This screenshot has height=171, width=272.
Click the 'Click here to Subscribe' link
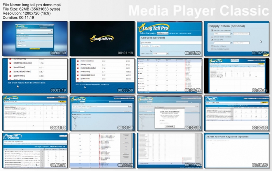(170, 111)
